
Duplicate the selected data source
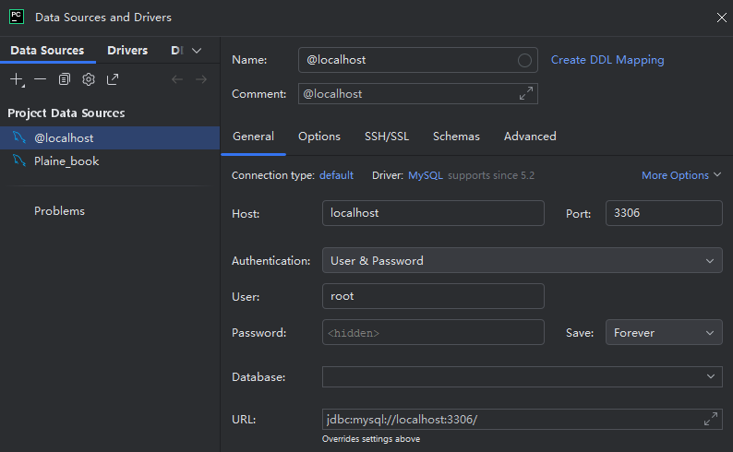click(64, 79)
